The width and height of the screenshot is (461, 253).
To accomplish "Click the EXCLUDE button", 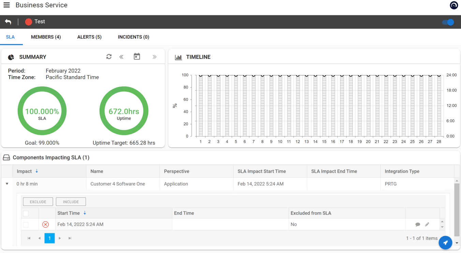I will click(x=38, y=201).
